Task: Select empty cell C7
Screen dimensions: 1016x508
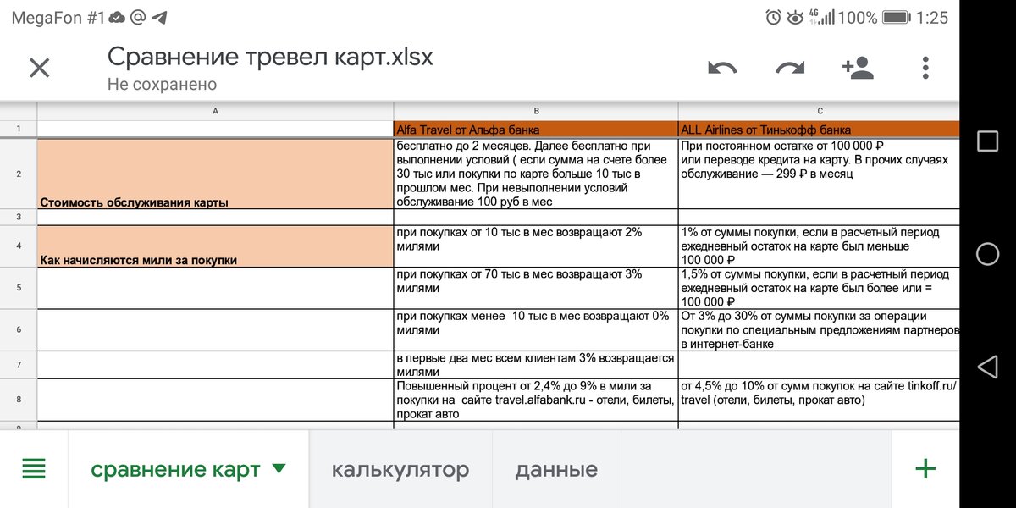Action: 820,365
